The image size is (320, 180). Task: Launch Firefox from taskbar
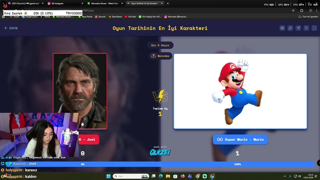[183, 176]
